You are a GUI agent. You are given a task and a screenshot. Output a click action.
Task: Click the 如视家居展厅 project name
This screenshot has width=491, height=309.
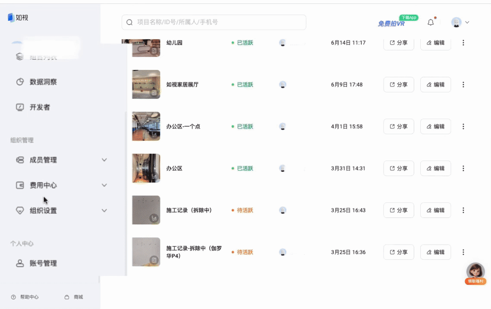coord(182,85)
